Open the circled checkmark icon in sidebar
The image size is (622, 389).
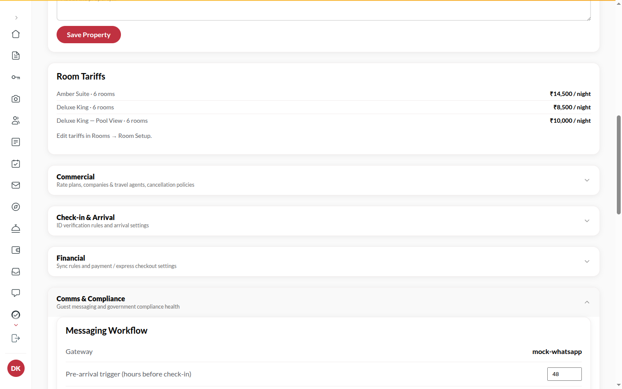[16, 315]
